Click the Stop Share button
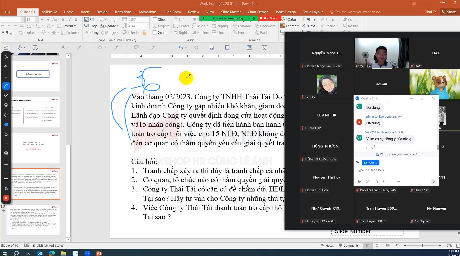The height and width of the screenshot is (256, 460). [268, 18]
